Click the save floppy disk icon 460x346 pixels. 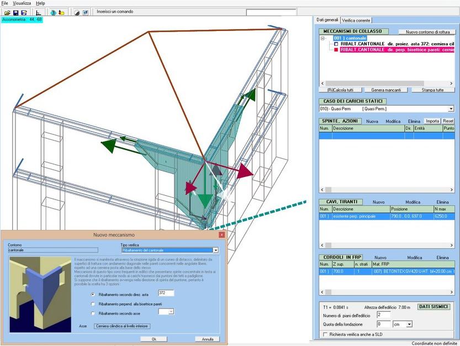[x=15, y=12]
